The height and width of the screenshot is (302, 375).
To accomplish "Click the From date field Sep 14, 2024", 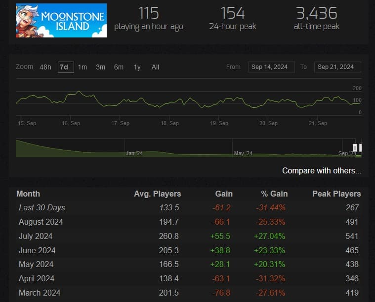I will [x=271, y=67].
